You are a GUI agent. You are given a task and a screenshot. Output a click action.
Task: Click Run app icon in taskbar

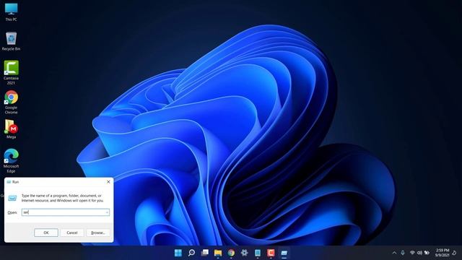pos(284,253)
